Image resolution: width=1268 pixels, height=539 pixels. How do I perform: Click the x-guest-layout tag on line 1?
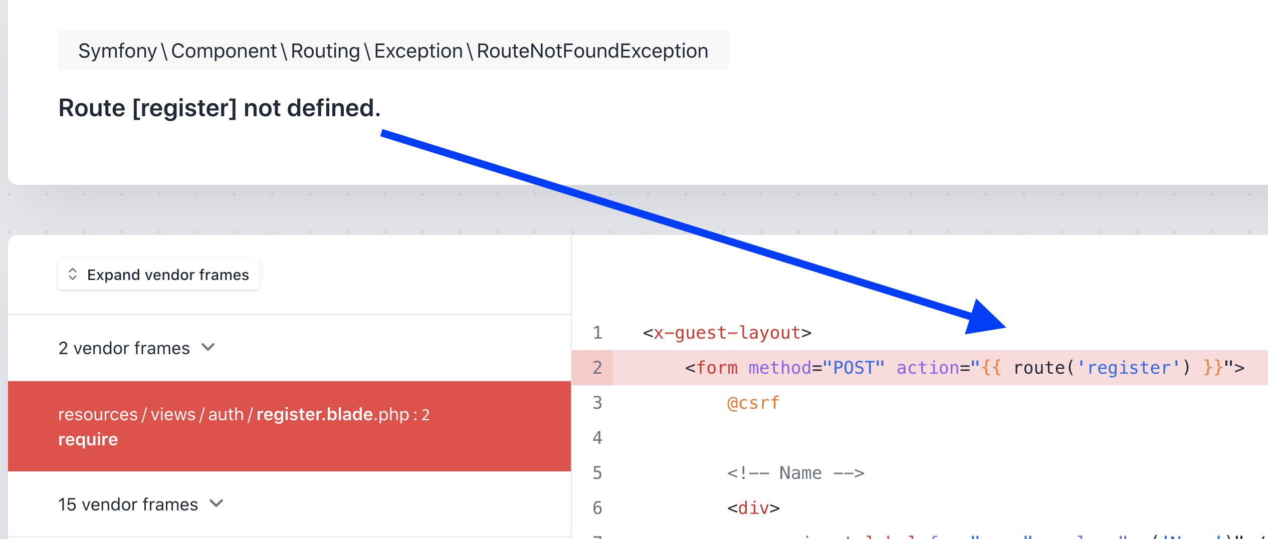click(x=727, y=333)
